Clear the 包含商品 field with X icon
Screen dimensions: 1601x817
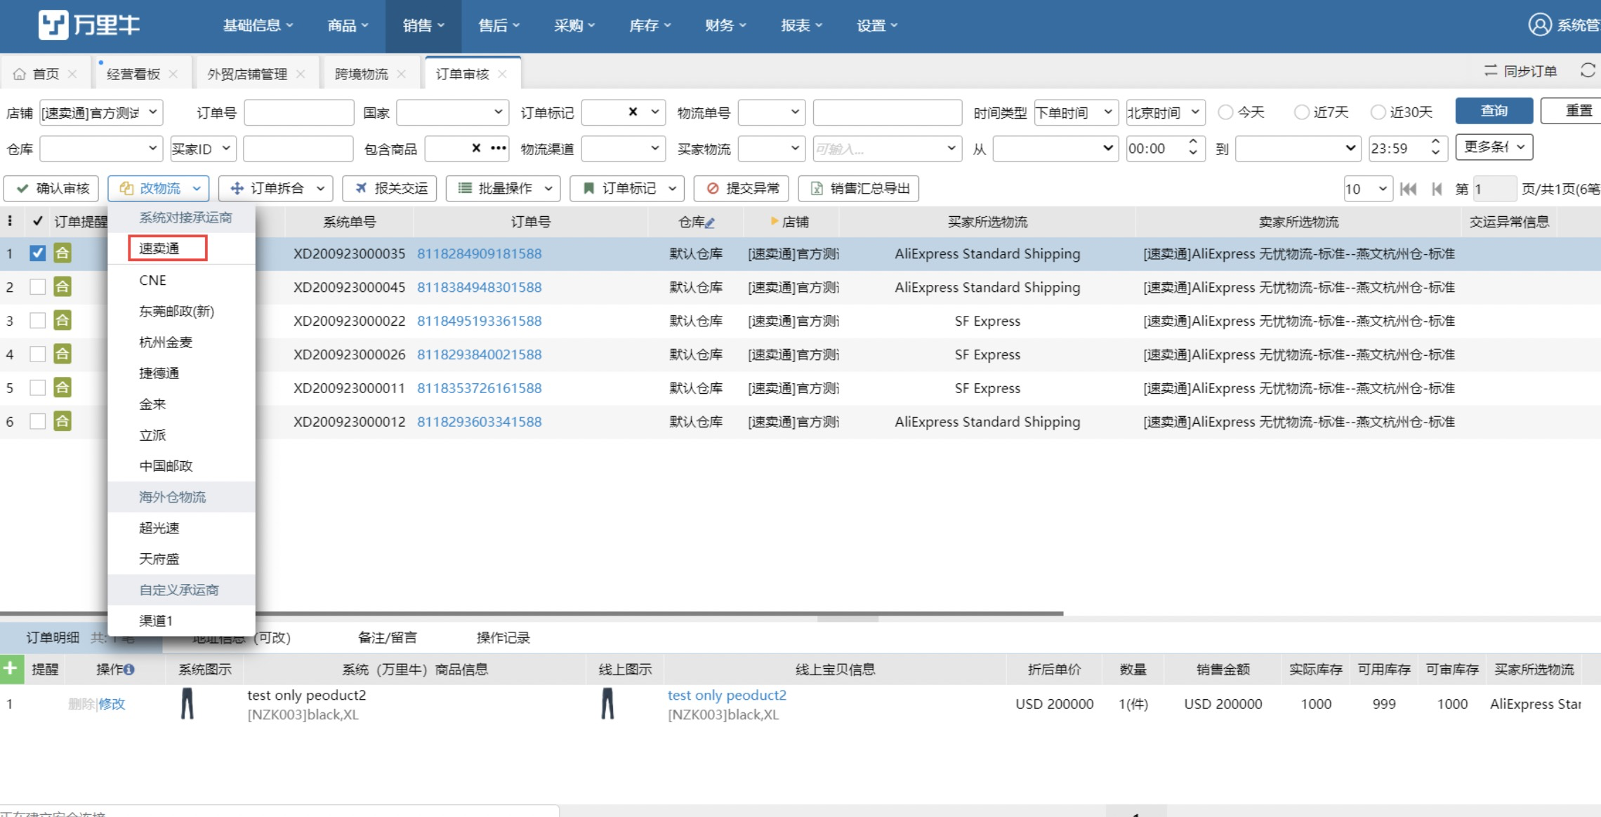476,148
